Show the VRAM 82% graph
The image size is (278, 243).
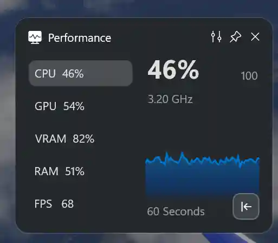81,139
